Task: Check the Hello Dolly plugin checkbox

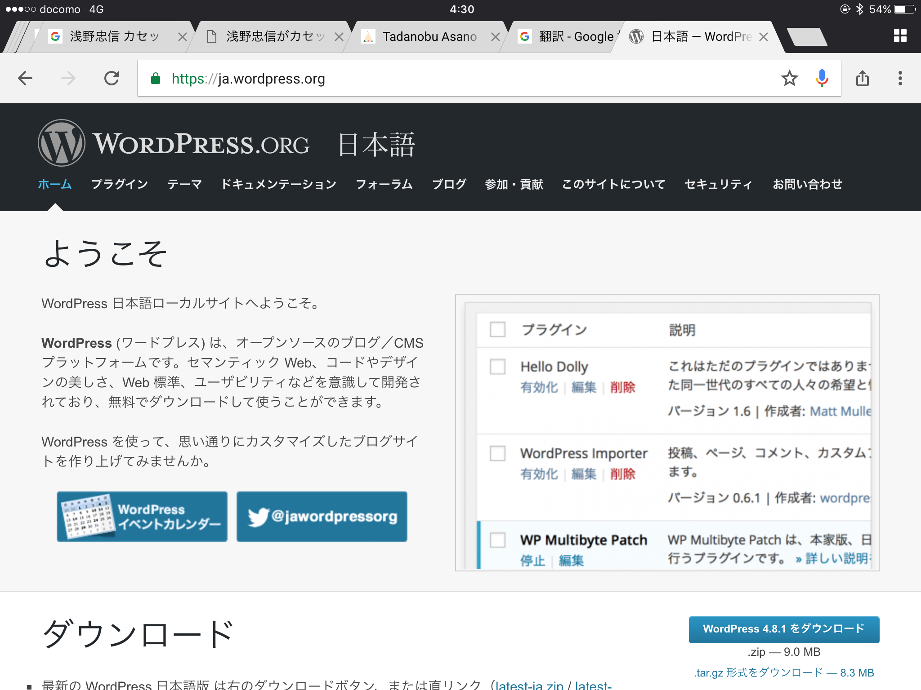Action: pos(498,367)
